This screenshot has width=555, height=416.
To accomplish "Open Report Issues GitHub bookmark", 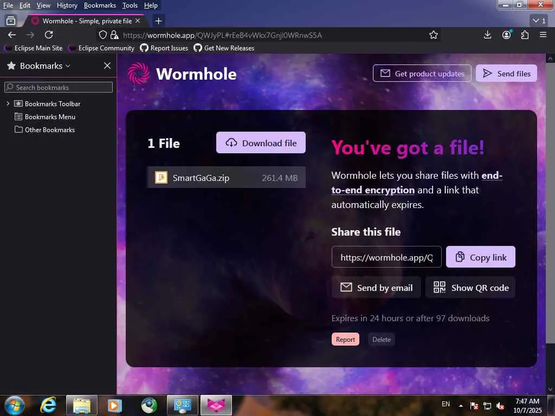I will click(x=164, y=48).
